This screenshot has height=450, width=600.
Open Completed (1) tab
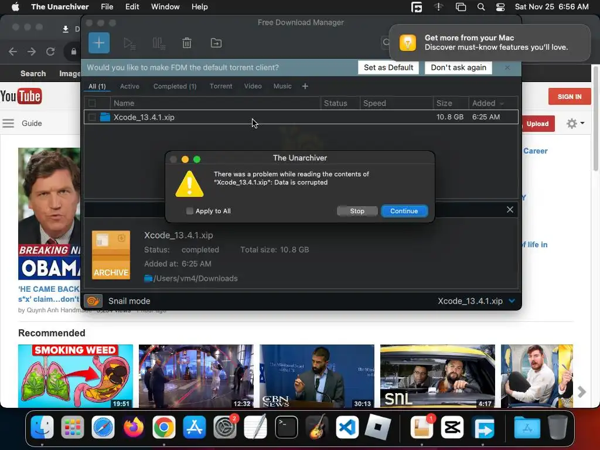[x=175, y=87]
